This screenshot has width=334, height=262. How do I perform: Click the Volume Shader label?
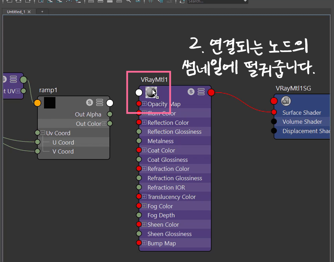[302, 122]
